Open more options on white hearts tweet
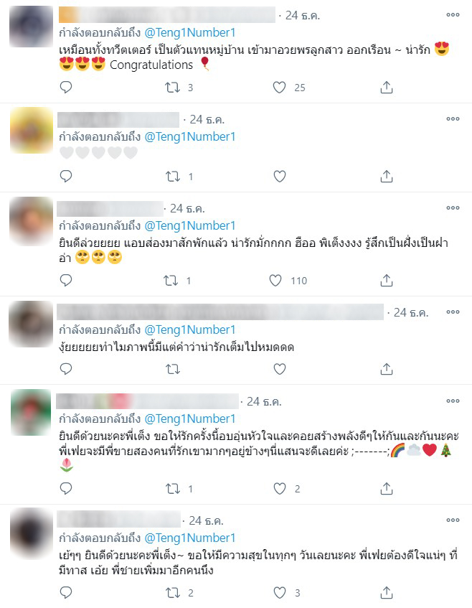472x608 pixels. [x=453, y=118]
